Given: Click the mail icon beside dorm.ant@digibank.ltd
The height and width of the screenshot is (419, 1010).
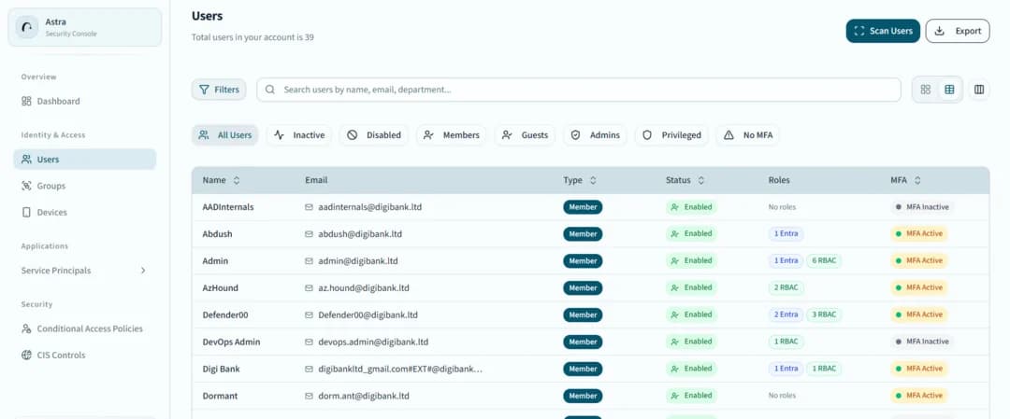Looking at the screenshot, I should [310, 396].
